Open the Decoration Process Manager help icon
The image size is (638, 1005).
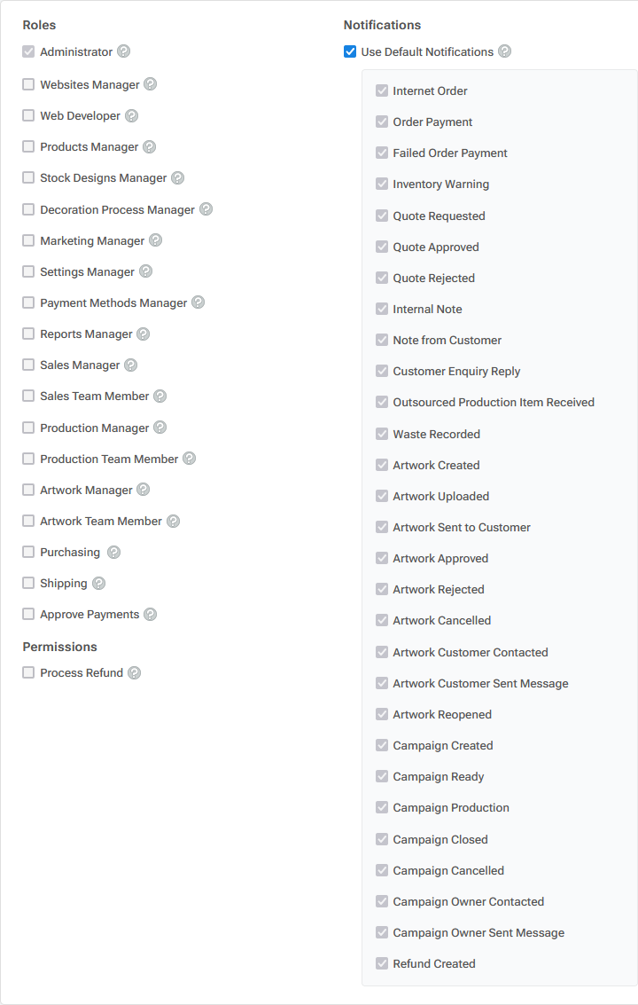pyautogui.click(x=206, y=209)
